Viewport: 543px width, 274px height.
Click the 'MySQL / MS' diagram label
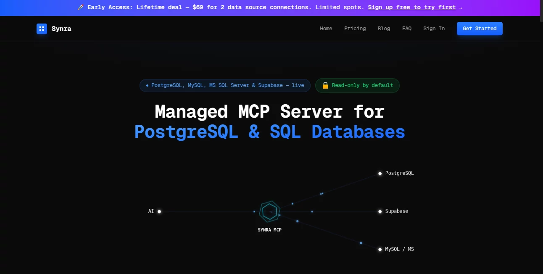399,249
